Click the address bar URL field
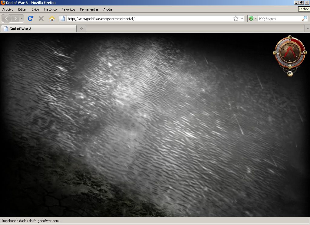This screenshot has width=310, height=225. pyautogui.click(x=148, y=18)
